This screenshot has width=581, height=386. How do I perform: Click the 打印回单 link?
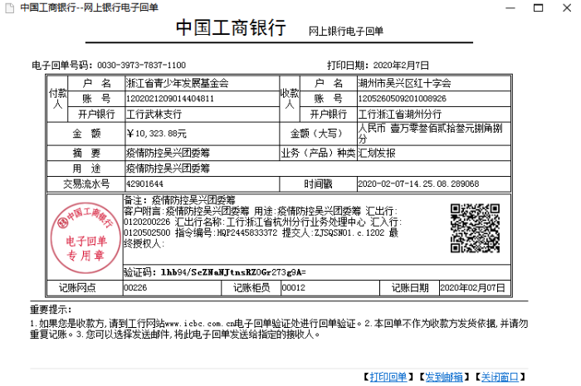click(388, 377)
